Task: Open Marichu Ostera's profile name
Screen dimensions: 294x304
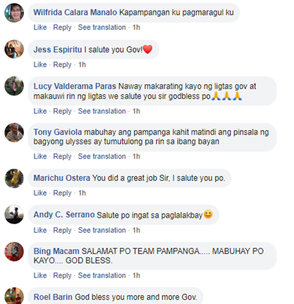Action: pyautogui.click(x=62, y=178)
